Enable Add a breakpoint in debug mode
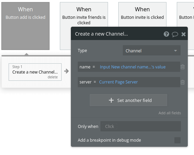Screen dimensions: 194x155 (x=177, y=140)
